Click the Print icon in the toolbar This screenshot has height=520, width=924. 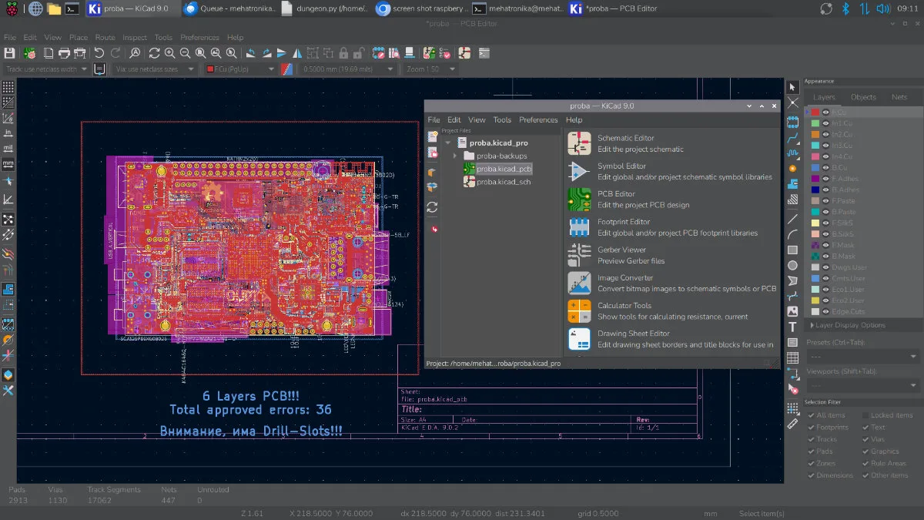point(64,53)
